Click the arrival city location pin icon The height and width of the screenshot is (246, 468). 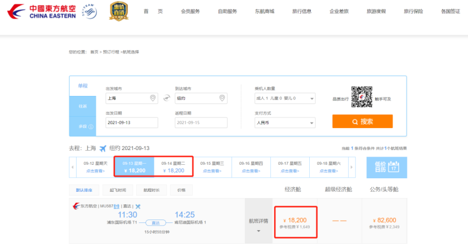point(222,99)
